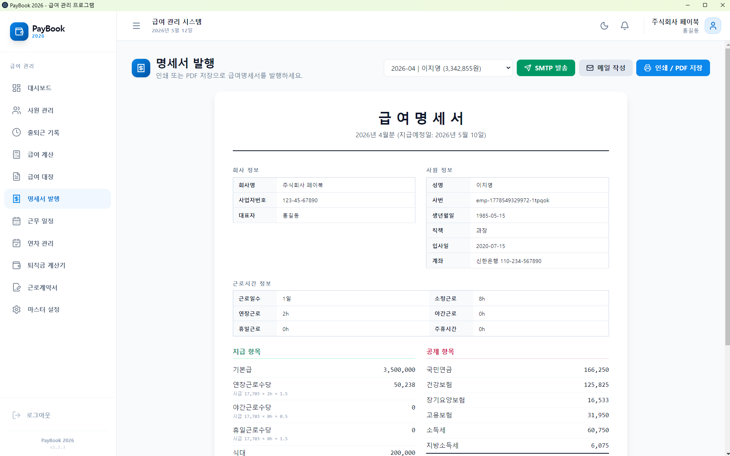730x456 pixels.
Task: Open 급여 계산 menu item
Action: click(58, 155)
